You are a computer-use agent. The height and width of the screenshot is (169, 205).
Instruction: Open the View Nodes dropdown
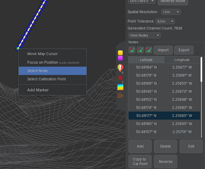coord(144,35)
